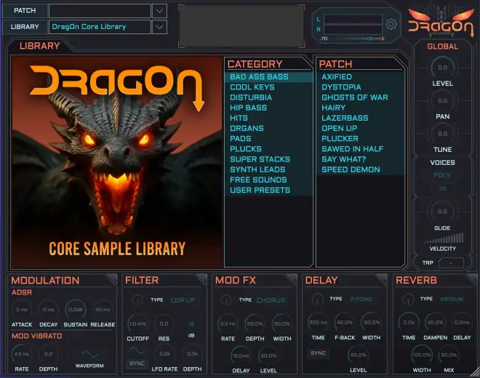This screenshot has height=378, width=480.
Task: Click the Filter dB slope value
Action: pos(191,323)
